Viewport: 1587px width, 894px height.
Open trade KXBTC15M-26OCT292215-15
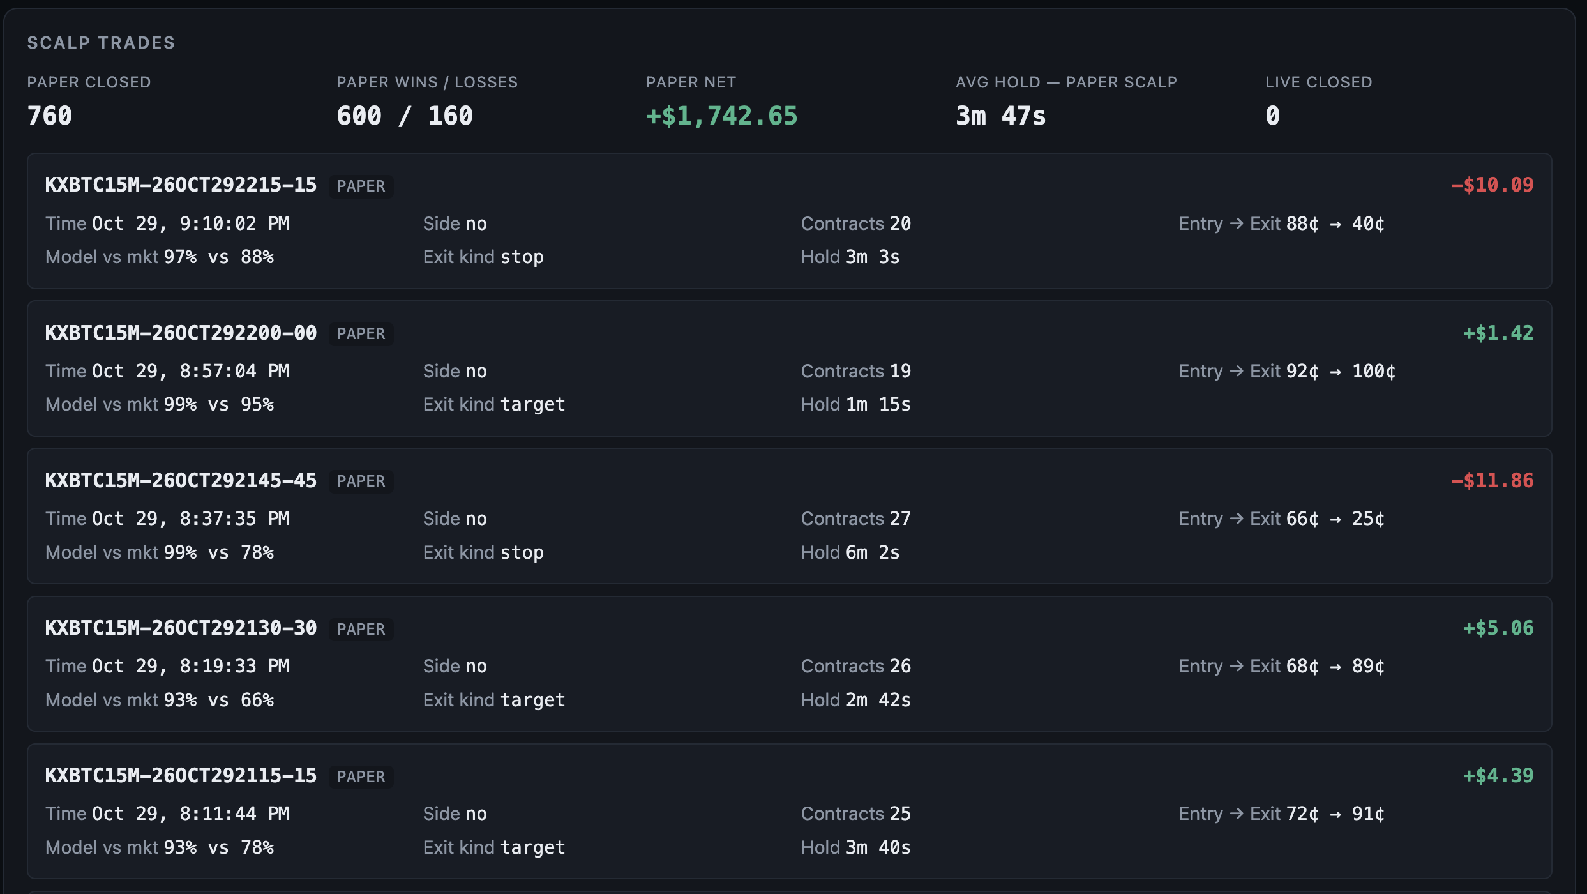pyautogui.click(x=181, y=185)
